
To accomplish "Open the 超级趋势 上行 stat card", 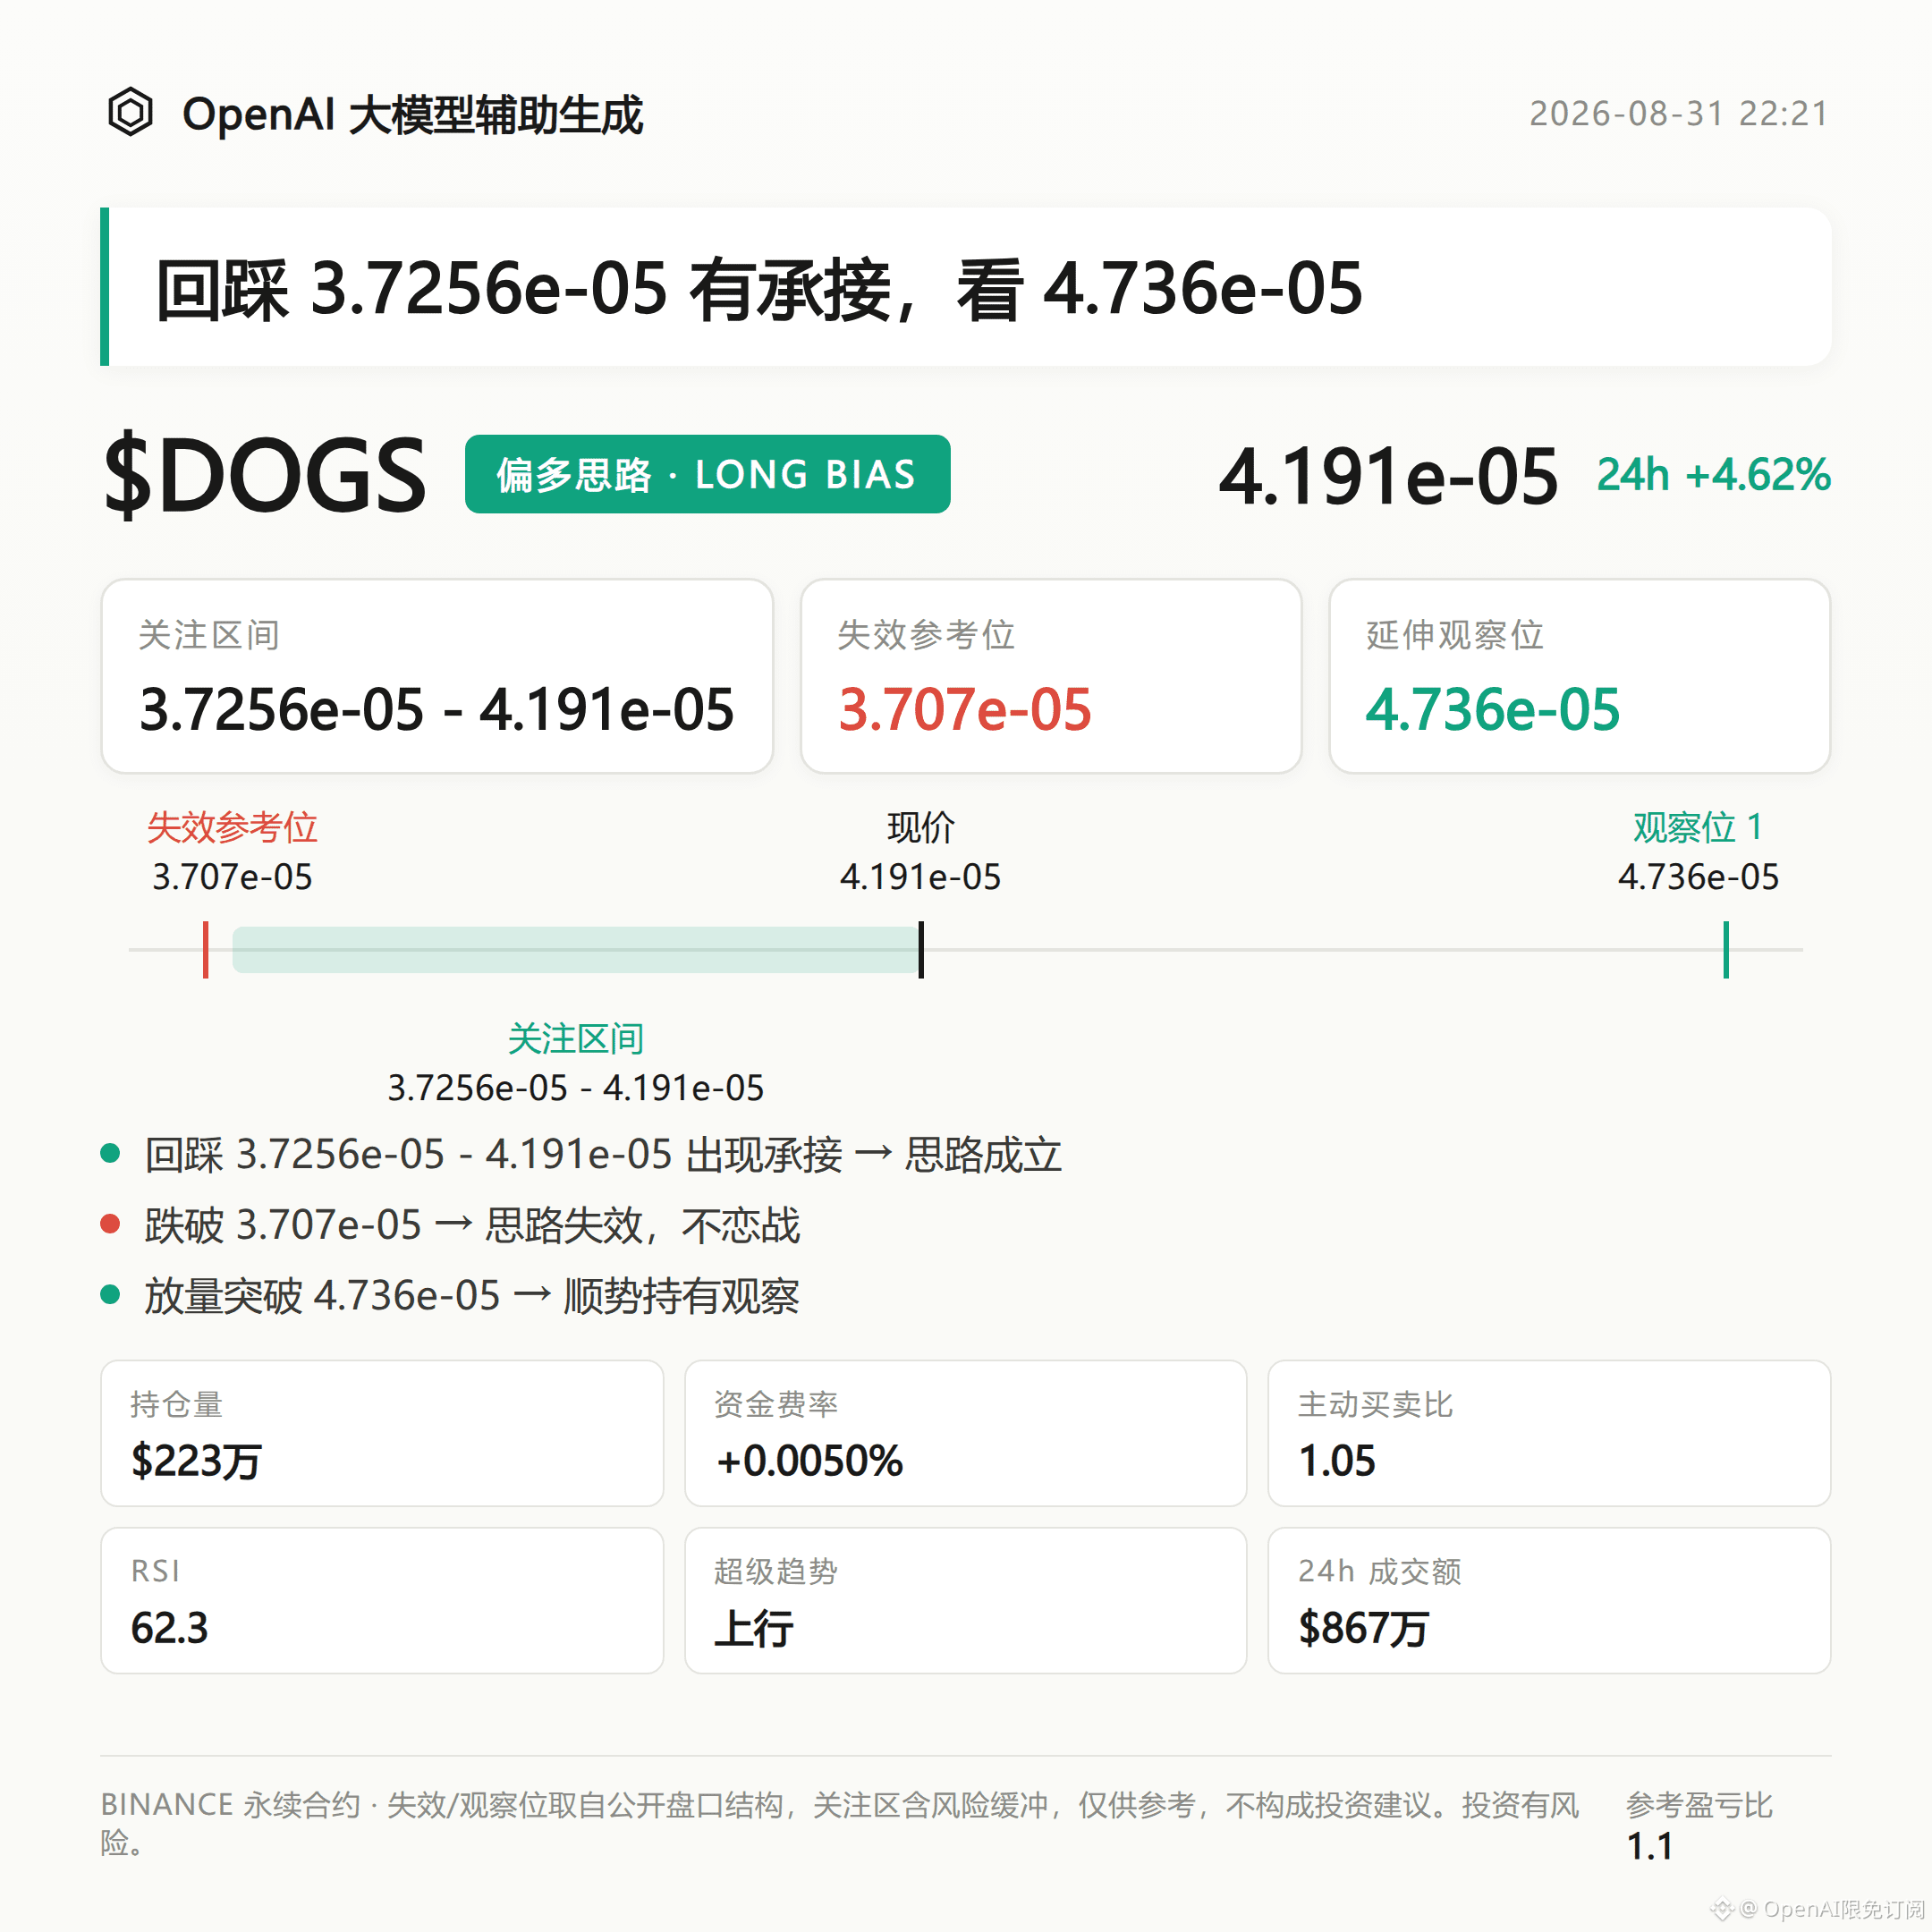I will point(965,1600).
